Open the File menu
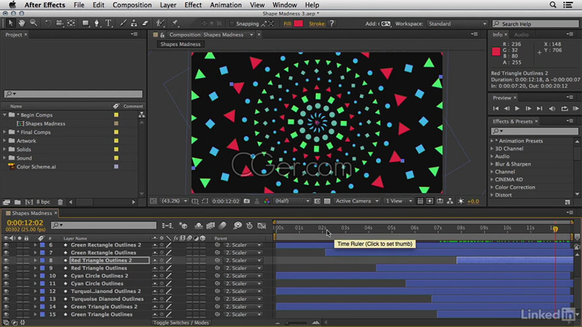Viewport: 582px width, 327px height. pos(79,5)
